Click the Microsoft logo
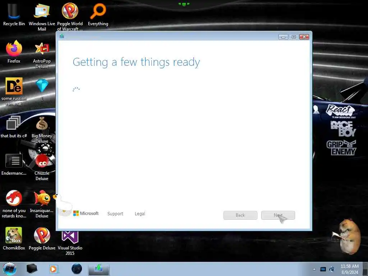This screenshot has width=368, height=276. 86,213
